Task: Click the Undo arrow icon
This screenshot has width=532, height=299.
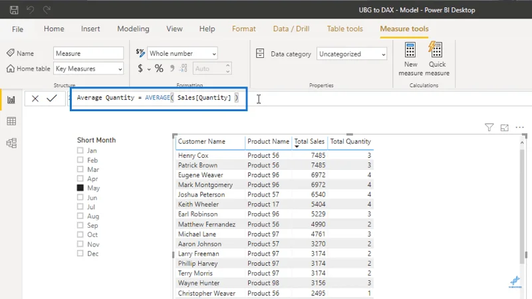Action: 31,10
